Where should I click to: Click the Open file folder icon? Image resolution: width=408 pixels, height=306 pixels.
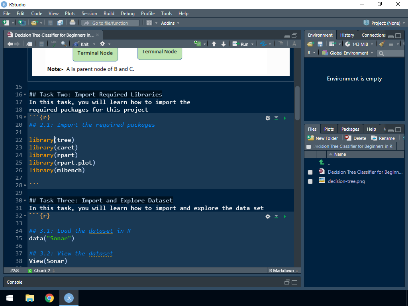point(34,23)
